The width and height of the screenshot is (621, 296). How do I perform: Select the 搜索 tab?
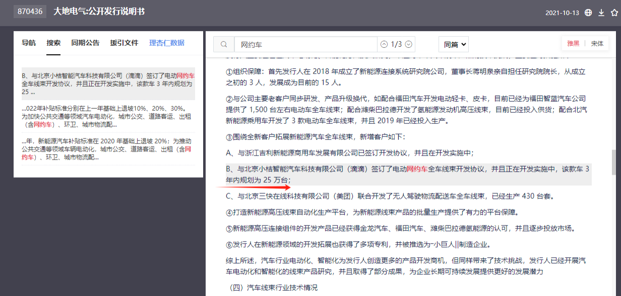[x=53, y=43]
